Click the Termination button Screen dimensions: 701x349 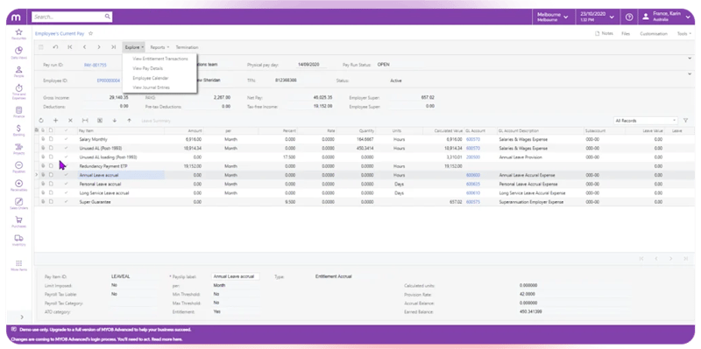187,47
